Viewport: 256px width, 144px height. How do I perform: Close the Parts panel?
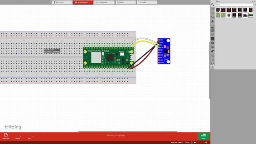pyautogui.click(x=255, y=1)
